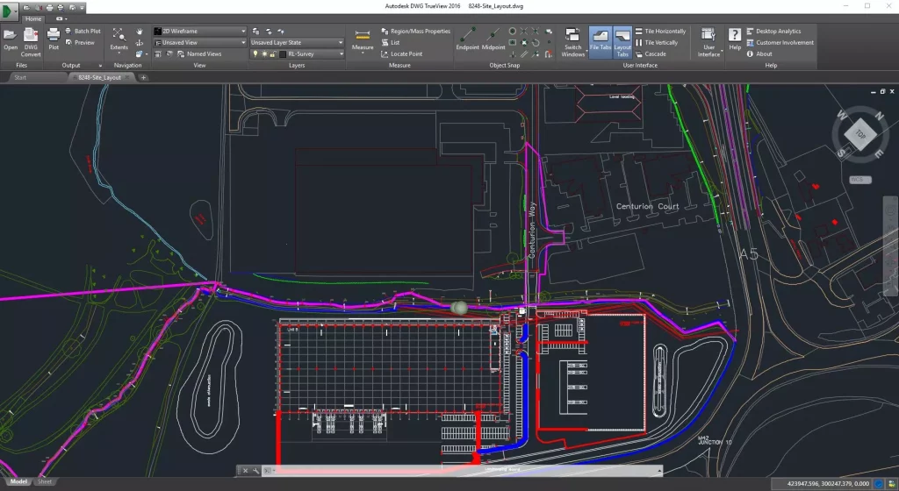899x491 pixels.
Task: Toggle Layout Tabs display
Action: tap(622, 42)
